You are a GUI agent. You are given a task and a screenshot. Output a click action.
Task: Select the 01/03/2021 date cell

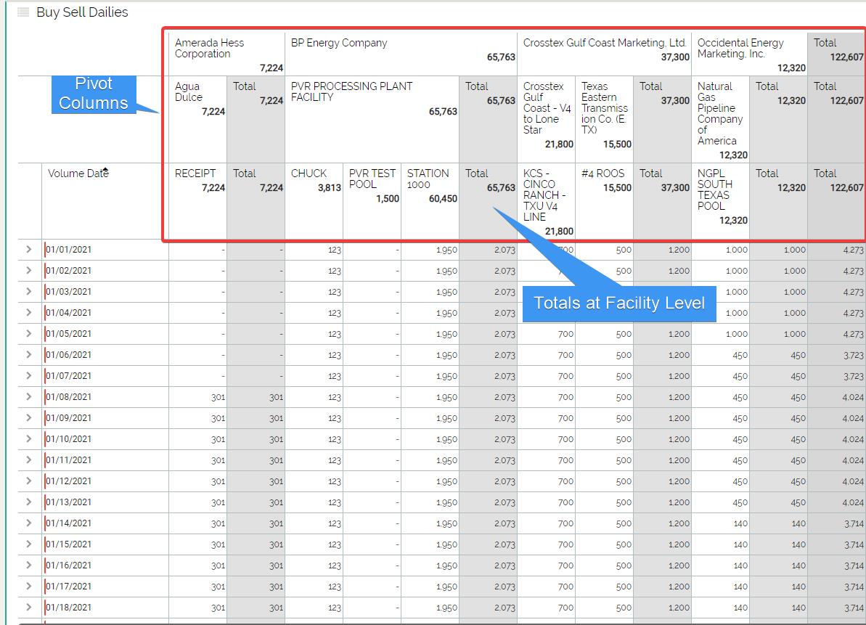pyautogui.click(x=69, y=292)
